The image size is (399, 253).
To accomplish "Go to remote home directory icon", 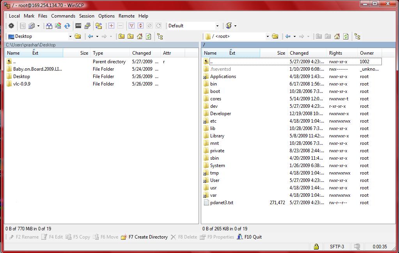I will pyautogui.click(x=337, y=36).
